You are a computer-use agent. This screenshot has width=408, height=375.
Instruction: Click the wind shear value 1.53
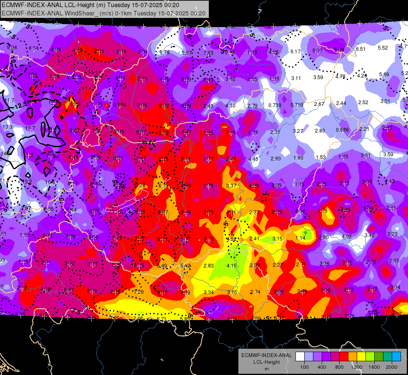(321, 157)
